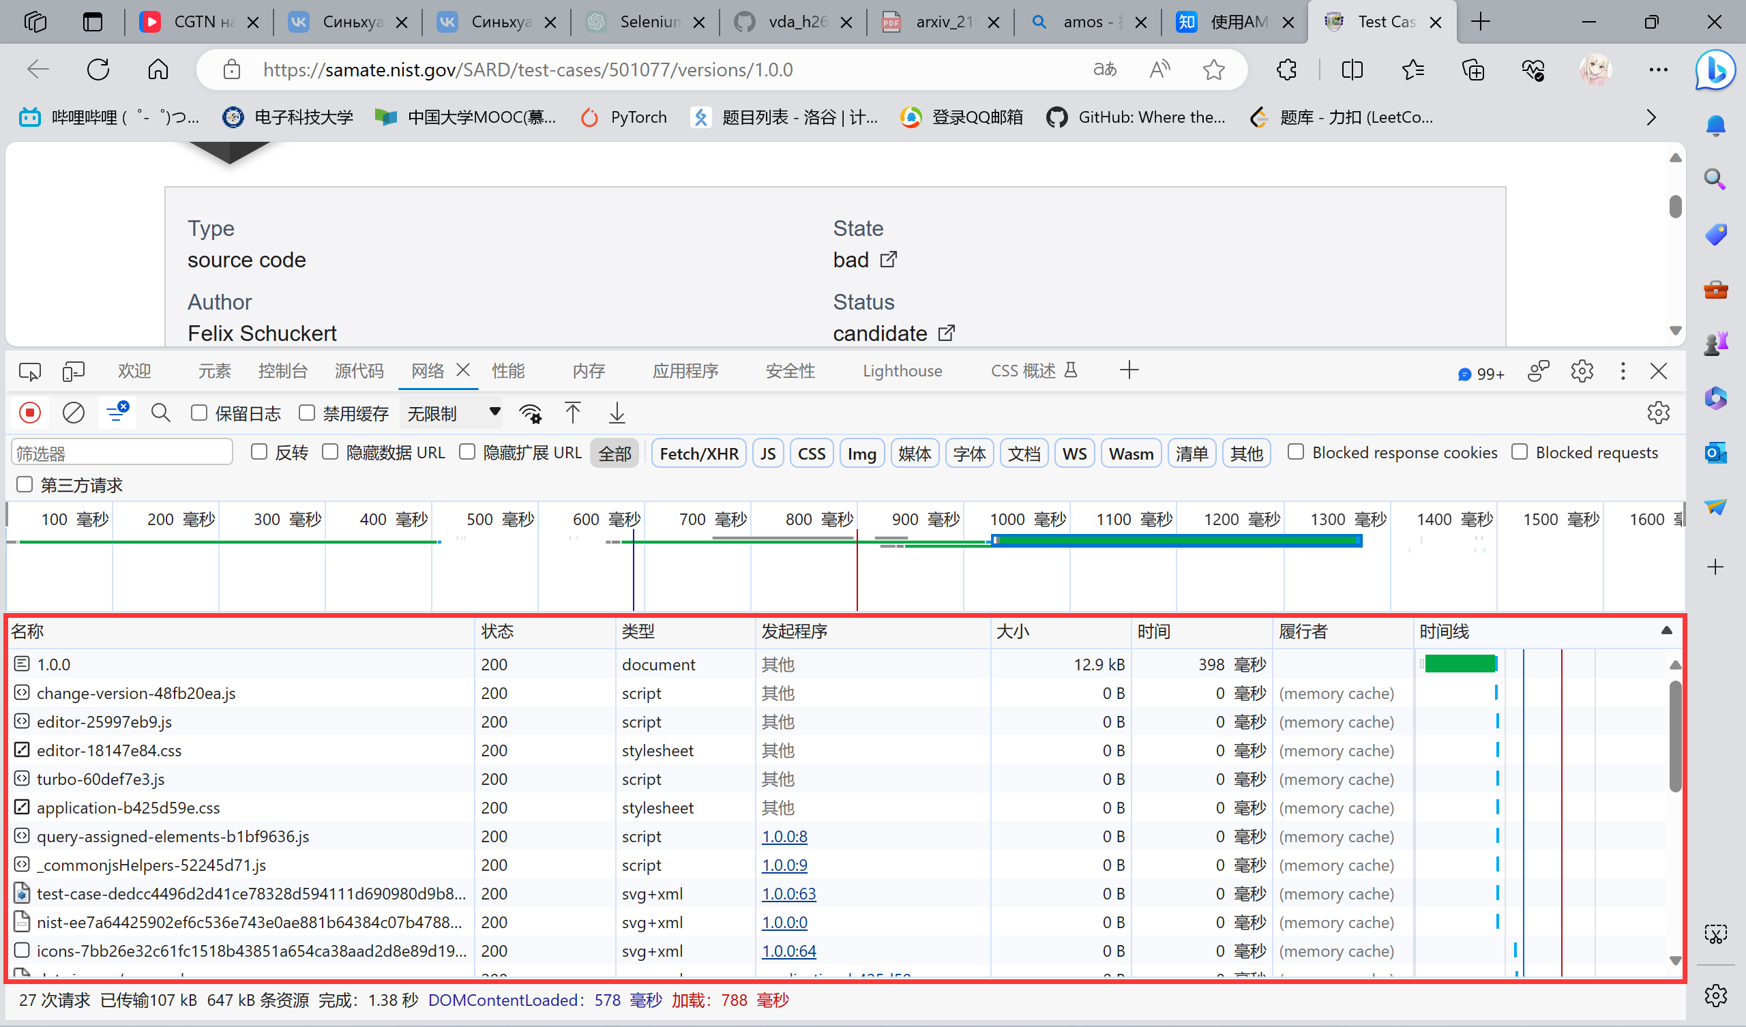
Task: Click the clear network log icon
Action: point(74,413)
